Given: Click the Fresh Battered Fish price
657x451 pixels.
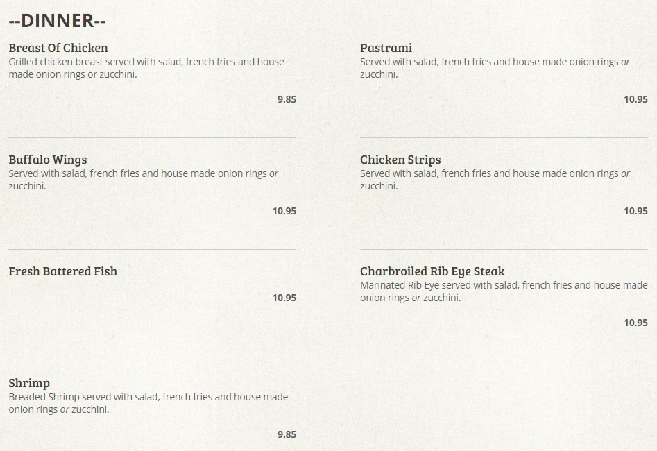Looking at the screenshot, I should (x=284, y=298).
